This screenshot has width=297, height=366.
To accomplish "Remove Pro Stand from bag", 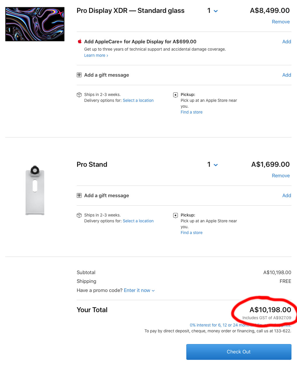I will click(281, 176).
